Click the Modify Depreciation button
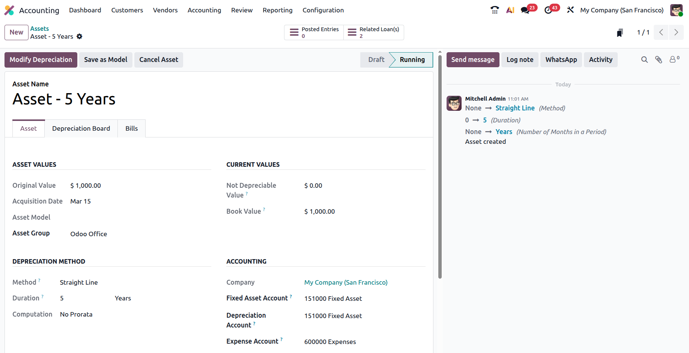689x353 pixels. [x=41, y=60]
